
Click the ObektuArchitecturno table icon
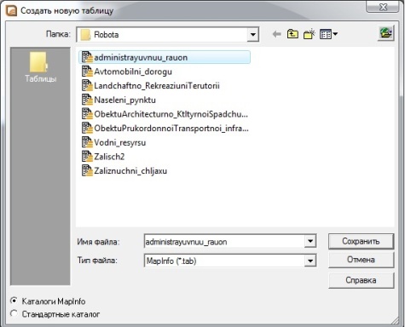click(x=87, y=114)
